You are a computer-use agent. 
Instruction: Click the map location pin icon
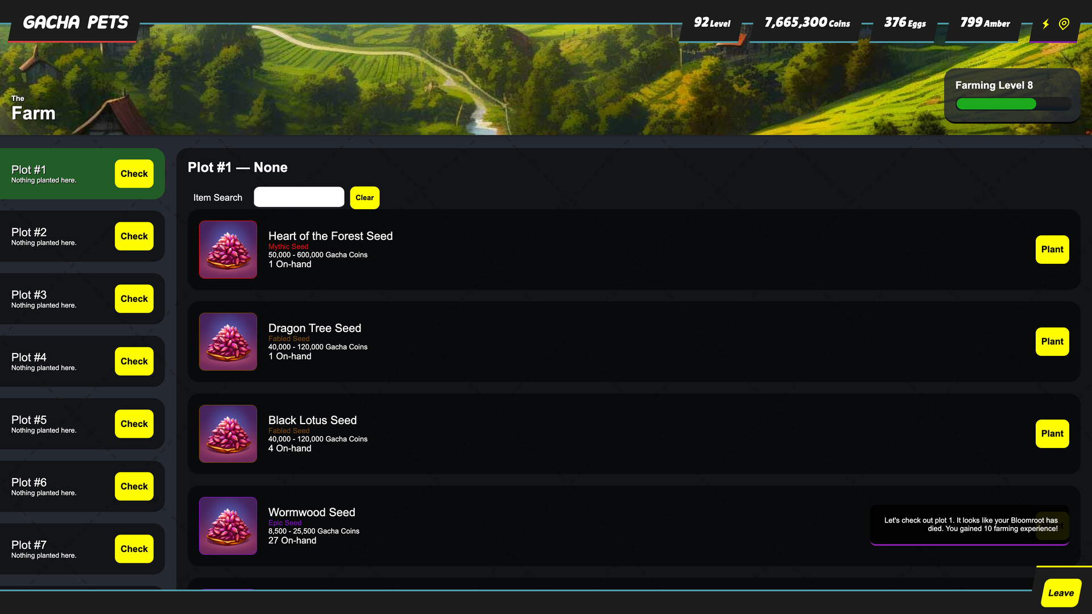point(1064,24)
